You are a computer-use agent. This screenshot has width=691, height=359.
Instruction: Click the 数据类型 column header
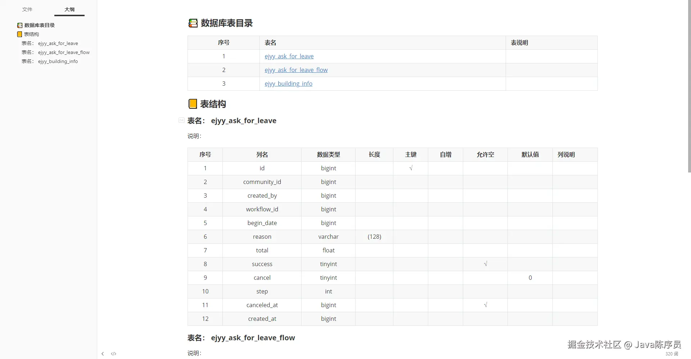328,155
